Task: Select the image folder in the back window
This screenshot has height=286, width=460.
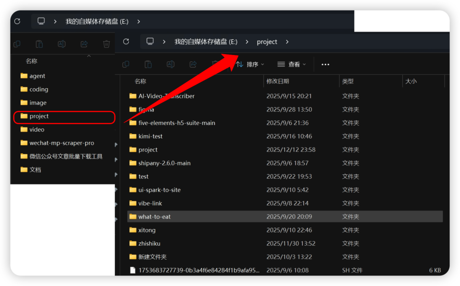Action: click(38, 103)
